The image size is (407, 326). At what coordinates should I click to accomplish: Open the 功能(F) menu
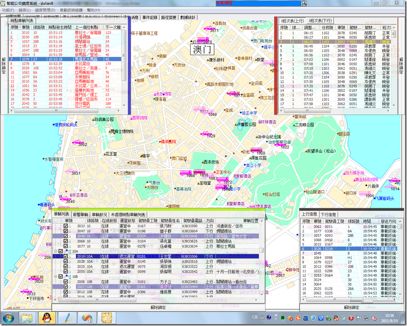click(x=9, y=10)
